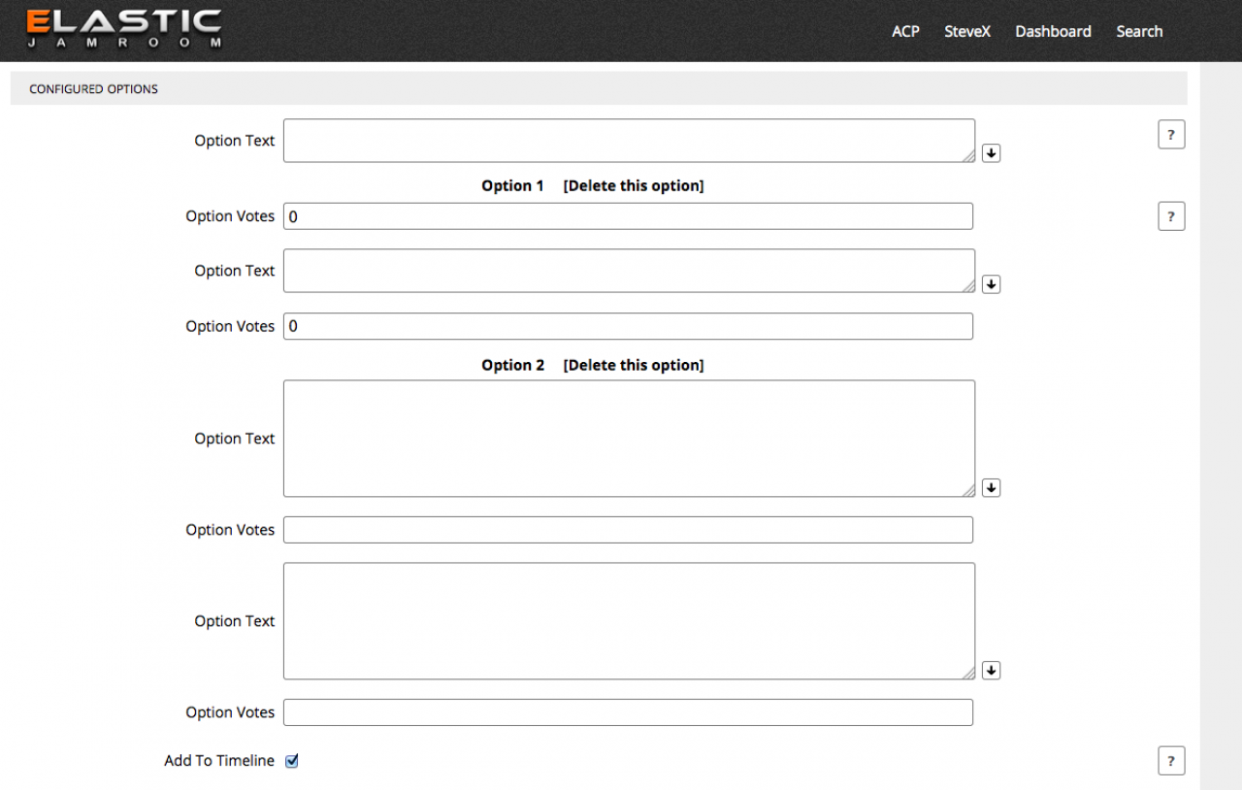The width and height of the screenshot is (1242, 790).
Task: Click resize handle of the topmost Option Text box
Action: (969, 156)
